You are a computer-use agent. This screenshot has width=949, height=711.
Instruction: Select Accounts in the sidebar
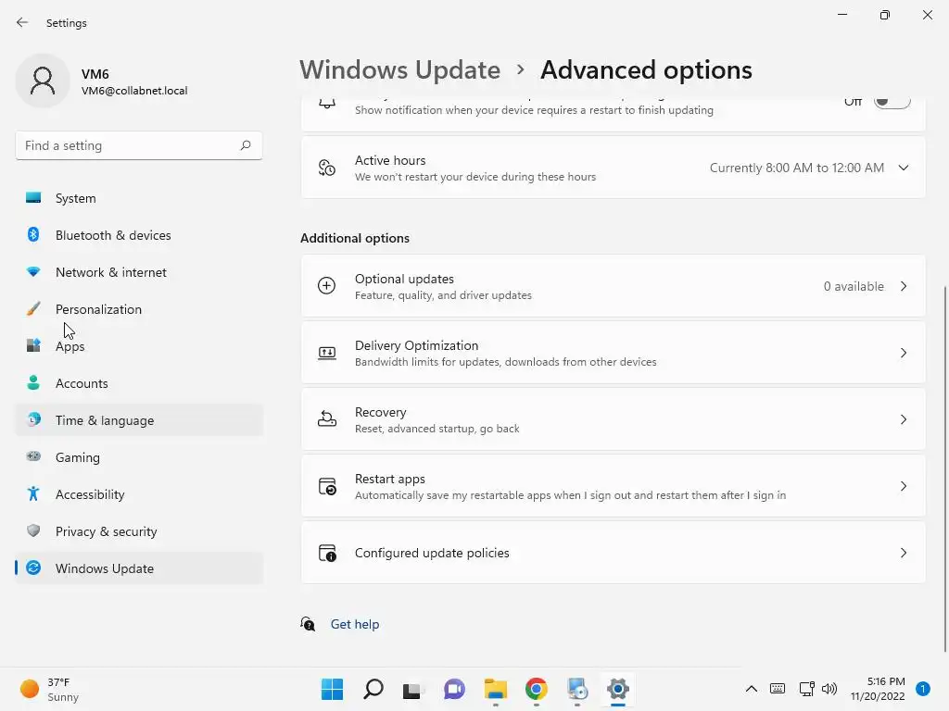point(139,383)
